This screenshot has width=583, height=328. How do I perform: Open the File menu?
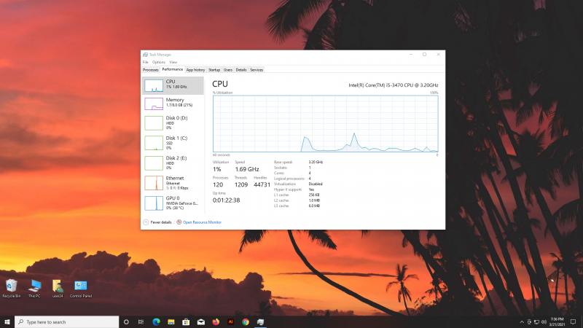click(x=146, y=63)
